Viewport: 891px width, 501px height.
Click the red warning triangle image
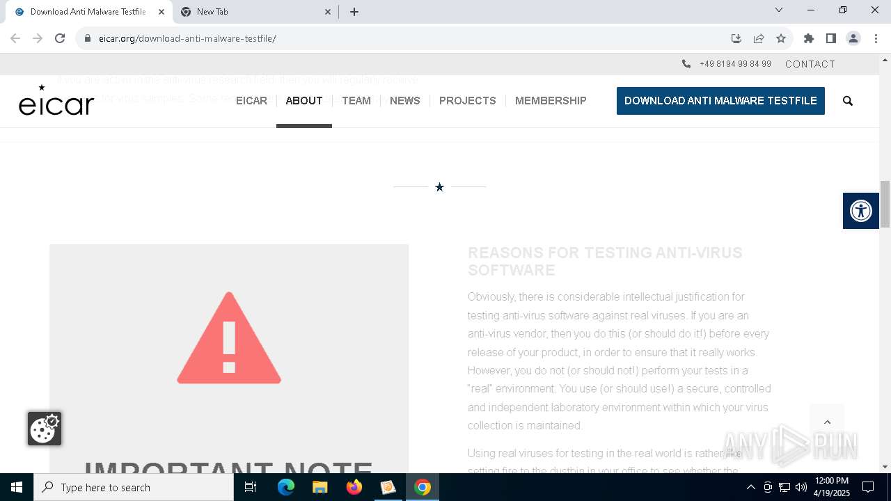(229, 338)
